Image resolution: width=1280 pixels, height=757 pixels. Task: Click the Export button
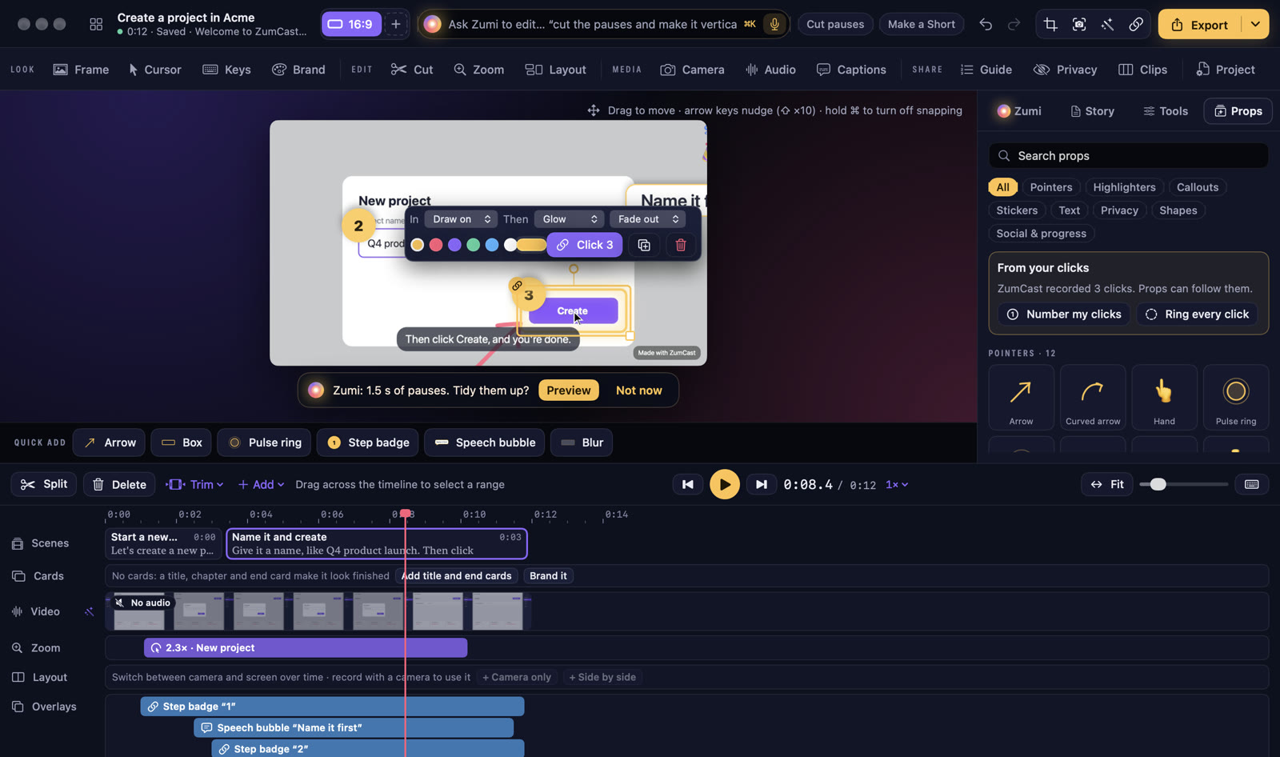tap(1200, 24)
